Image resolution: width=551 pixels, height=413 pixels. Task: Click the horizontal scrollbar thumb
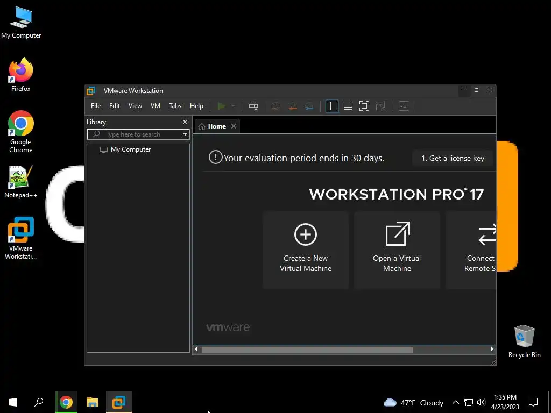pyautogui.click(x=307, y=350)
